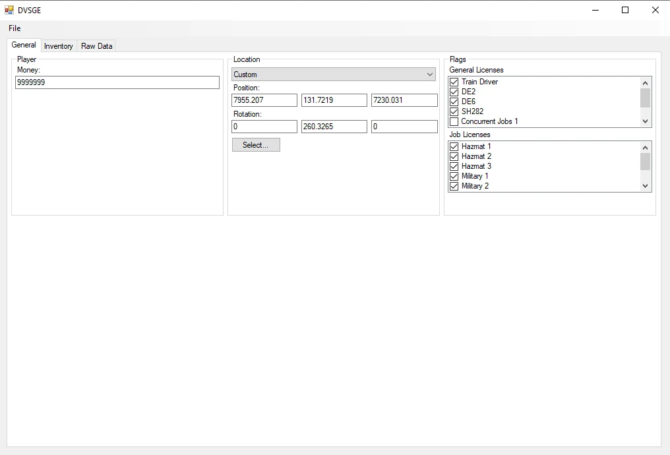This screenshot has width=670, height=455.
Task: Click the Rotation field showing 260.3265
Action: (x=334, y=127)
